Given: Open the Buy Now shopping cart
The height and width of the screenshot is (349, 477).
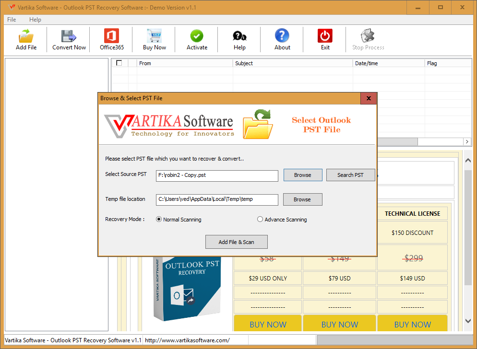Looking at the screenshot, I should click(x=154, y=39).
